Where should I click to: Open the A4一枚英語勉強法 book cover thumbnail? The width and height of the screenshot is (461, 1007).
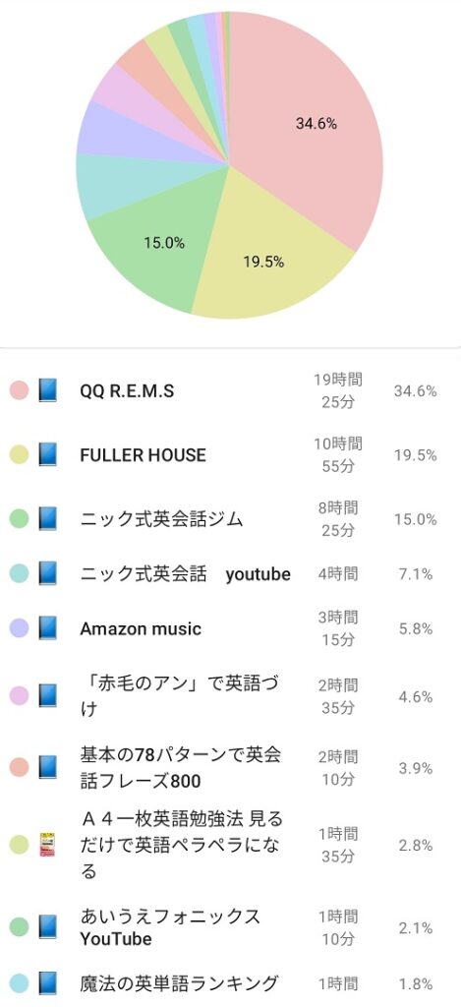pyautogui.click(x=47, y=845)
